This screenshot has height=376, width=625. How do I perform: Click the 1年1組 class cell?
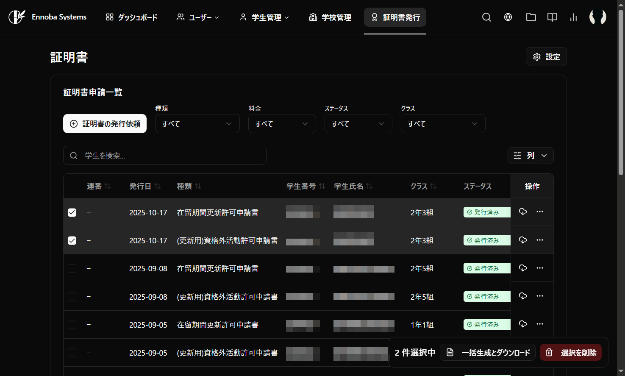(x=422, y=325)
